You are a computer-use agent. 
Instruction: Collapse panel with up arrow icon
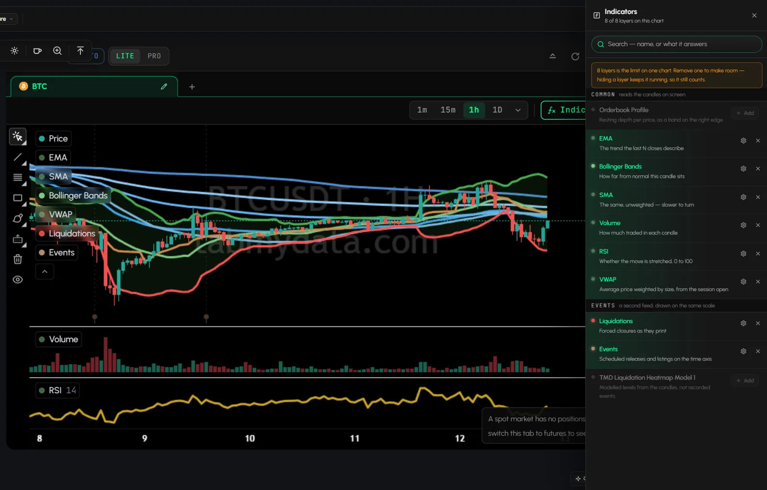click(553, 56)
